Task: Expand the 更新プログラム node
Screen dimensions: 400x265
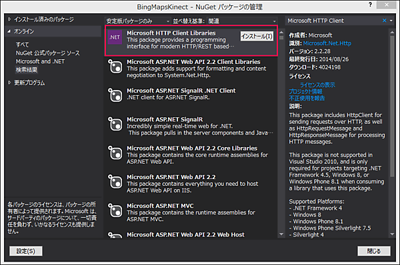Action: (x=9, y=83)
